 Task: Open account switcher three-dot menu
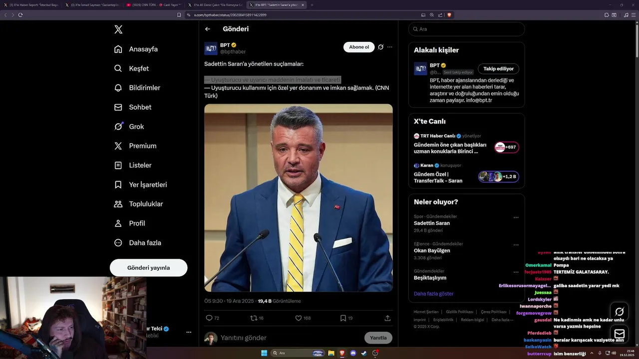(x=189, y=332)
